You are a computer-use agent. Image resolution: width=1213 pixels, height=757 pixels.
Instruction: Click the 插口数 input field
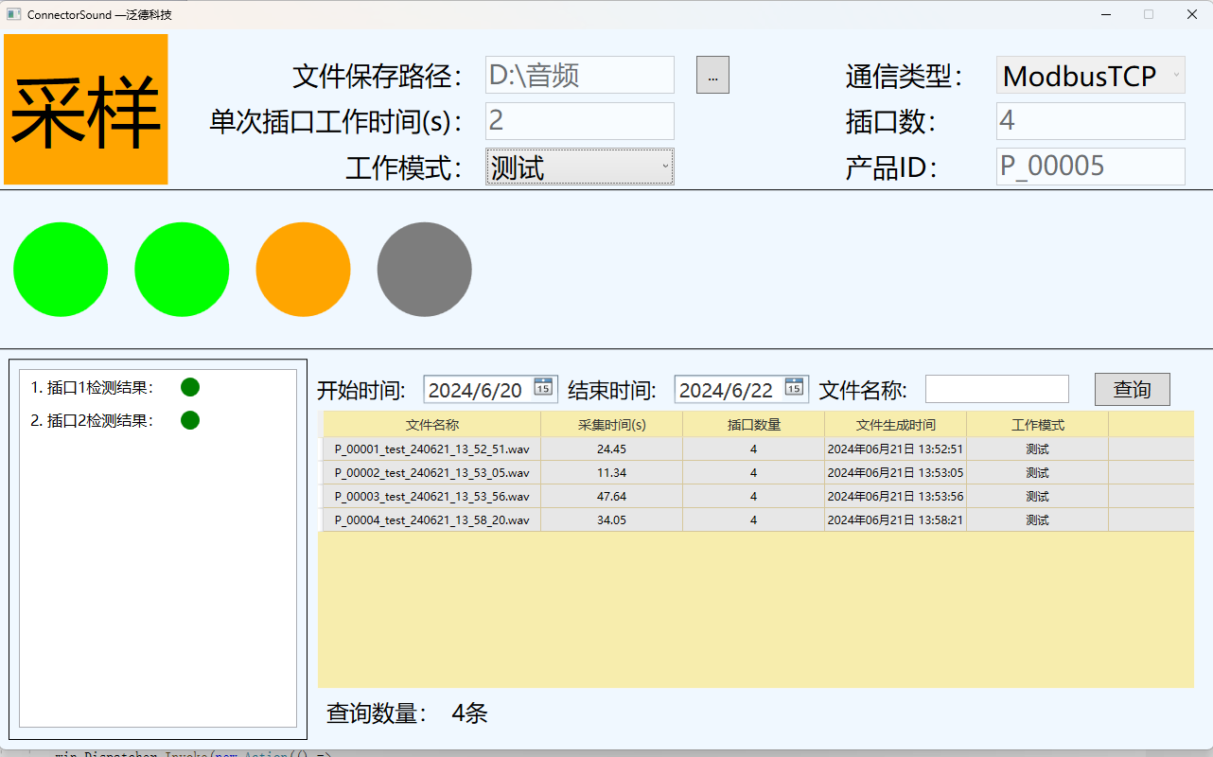click(1091, 121)
